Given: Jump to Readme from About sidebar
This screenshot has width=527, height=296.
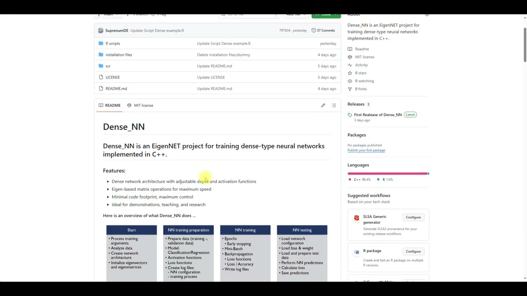Looking at the screenshot, I should tap(362, 49).
